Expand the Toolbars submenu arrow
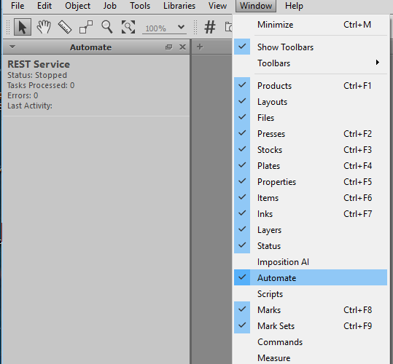This screenshot has width=393, height=364. [x=377, y=63]
